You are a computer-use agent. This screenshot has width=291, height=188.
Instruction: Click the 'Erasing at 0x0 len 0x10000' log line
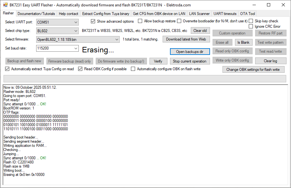pyautogui.click(x=24, y=175)
